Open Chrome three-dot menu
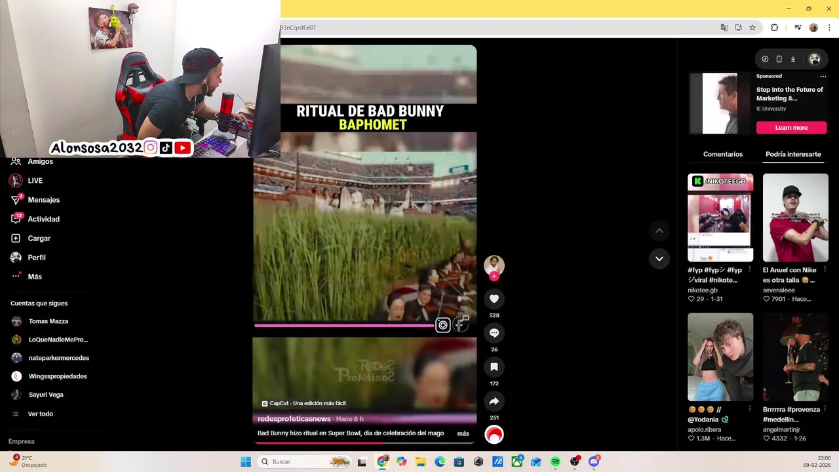 click(x=829, y=28)
